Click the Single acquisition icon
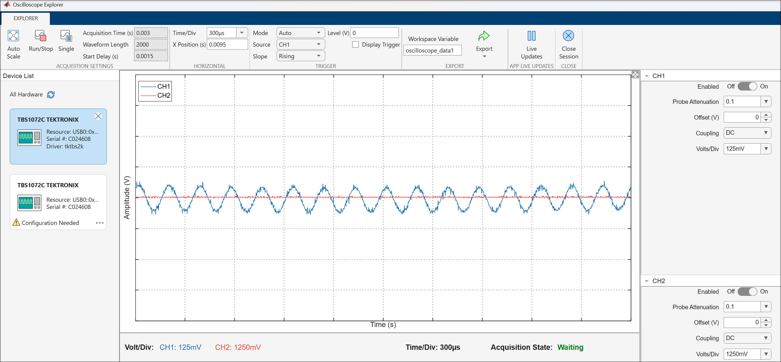The height and width of the screenshot is (362, 781). pyautogui.click(x=66, y=36)
